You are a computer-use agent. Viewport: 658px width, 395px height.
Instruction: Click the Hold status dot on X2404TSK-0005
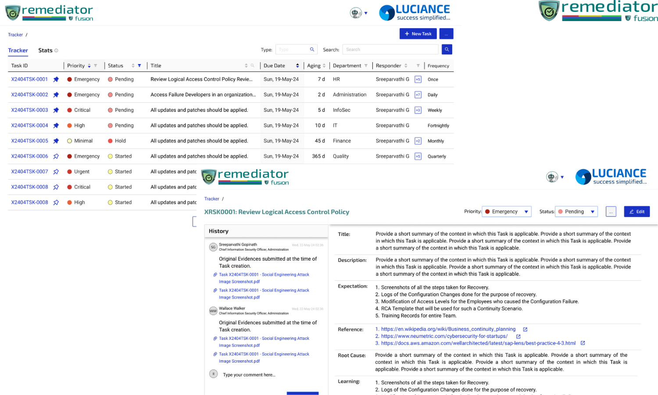pyautogui.click(x=111, y=141)
